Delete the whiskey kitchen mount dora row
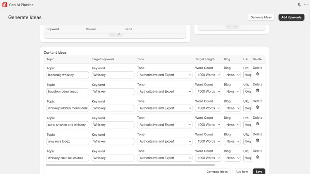 click(x=257, y=107)
